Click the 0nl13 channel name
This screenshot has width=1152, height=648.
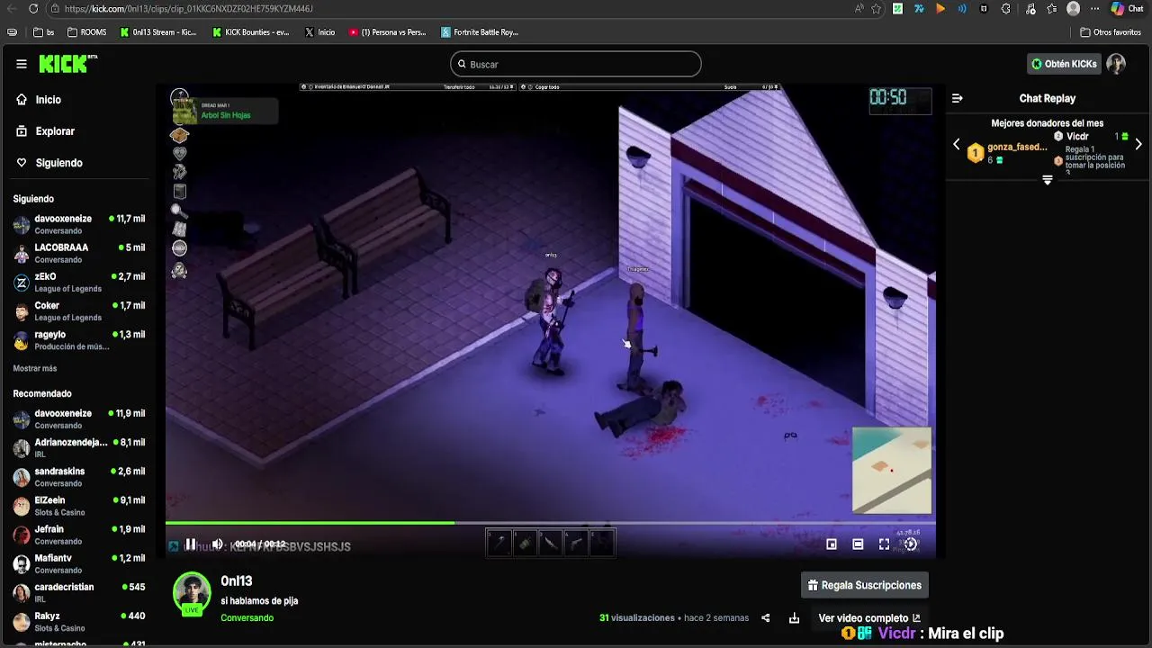(x=236, y=581)
